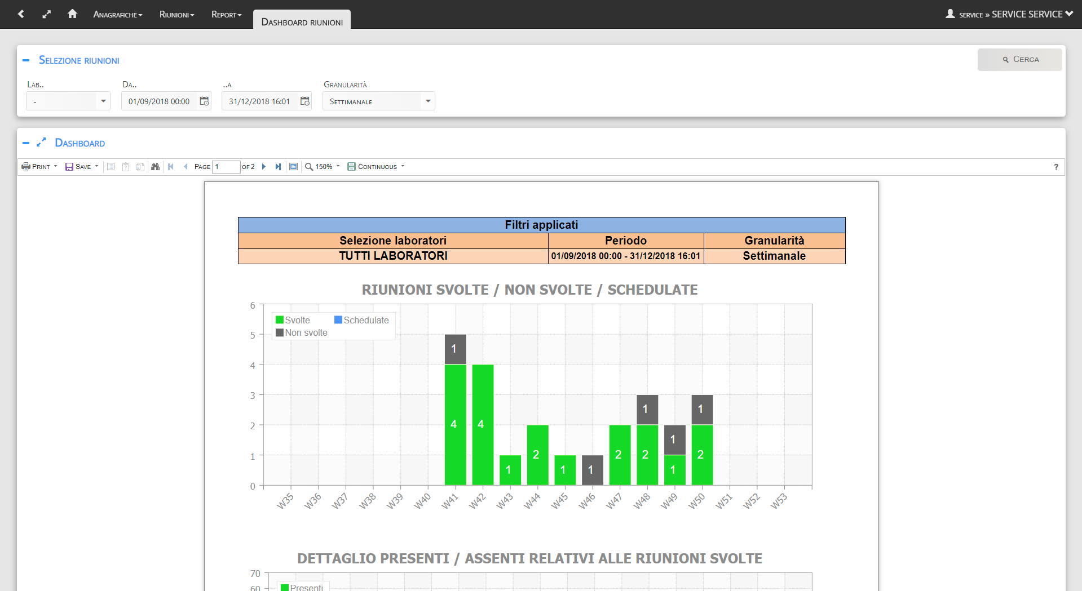Click the Save report button
The image size is (1082, 591).
pyautogui.click(x=78, y=167)
